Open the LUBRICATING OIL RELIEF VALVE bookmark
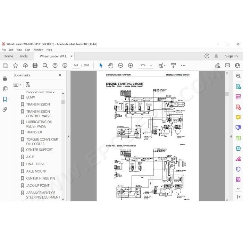Screen dimensions: 243x243 coord(39,124)
